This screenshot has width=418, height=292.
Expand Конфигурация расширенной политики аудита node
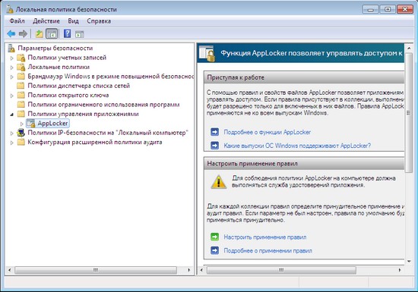pyautogui.click(x=11, y=143)
